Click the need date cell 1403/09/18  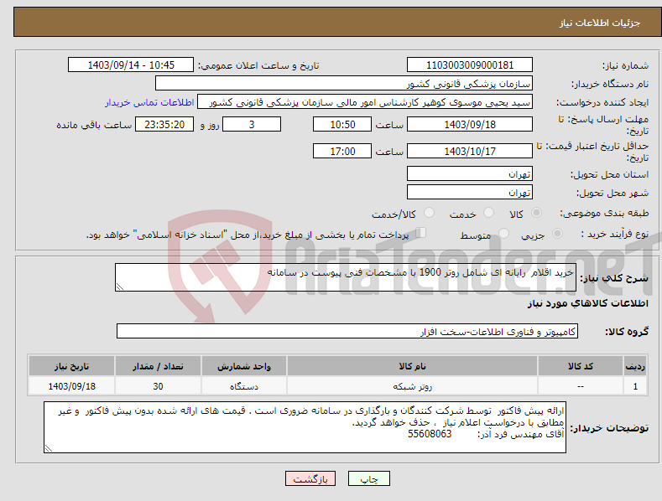tap(72, 386)
